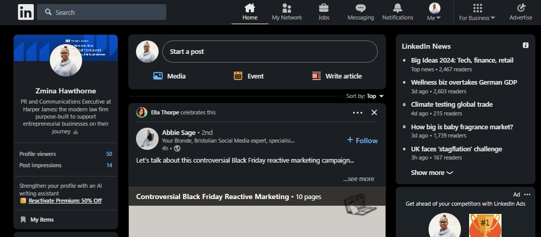Dismiss the Abbie Sage post
The width and height of the screenshot is (541, 237).
click(374, 112)
